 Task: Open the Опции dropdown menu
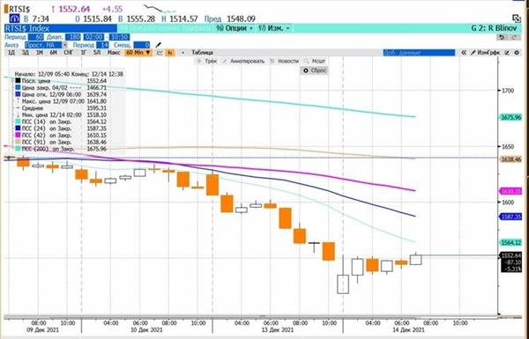[235, 28]
